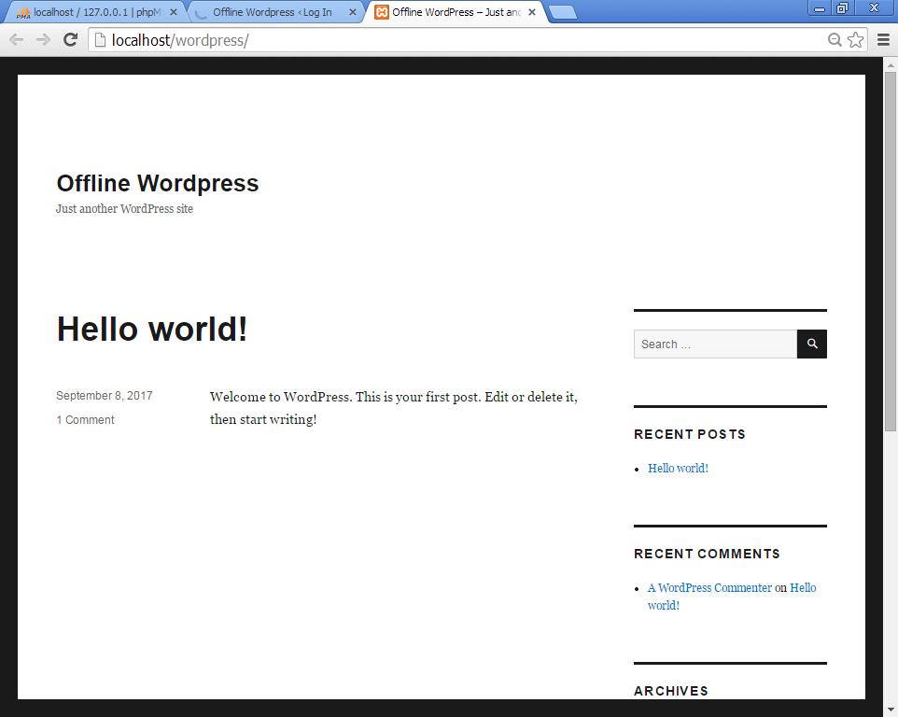
Task: Click the scrollbar up arrow
Action: [x=890, y=64]
